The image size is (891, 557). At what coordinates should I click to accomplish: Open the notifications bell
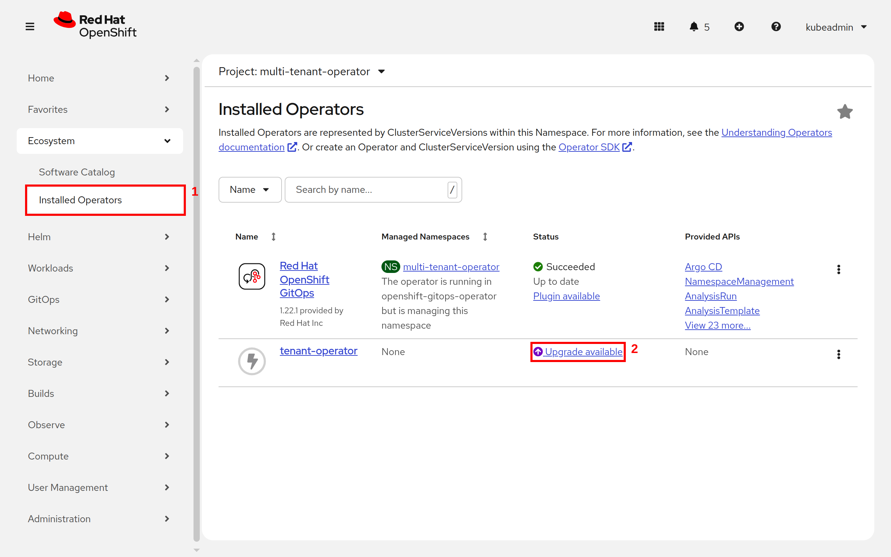(x=694, y=26)
